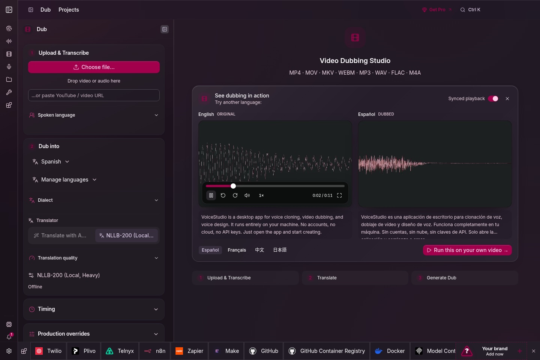
Task: Click the CPU chip icon in sidebar
Action: point(9,324)
